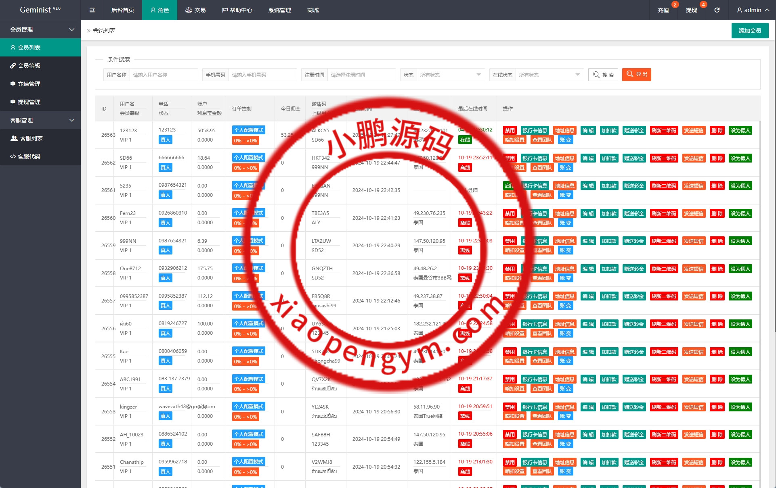
Task: Open 客服代码 sidebar item
Action: click(29, 156)
